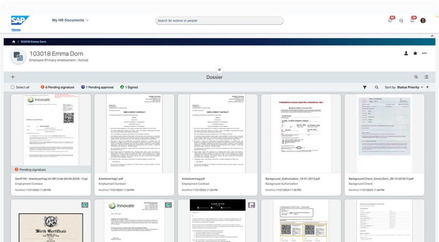Go to the Home tab
The image size is (439, 242).
[x=16, y=30]
